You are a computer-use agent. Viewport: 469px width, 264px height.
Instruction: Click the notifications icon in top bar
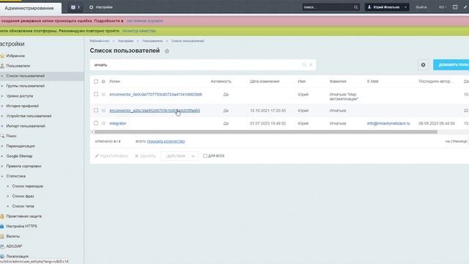coord(75,7)
